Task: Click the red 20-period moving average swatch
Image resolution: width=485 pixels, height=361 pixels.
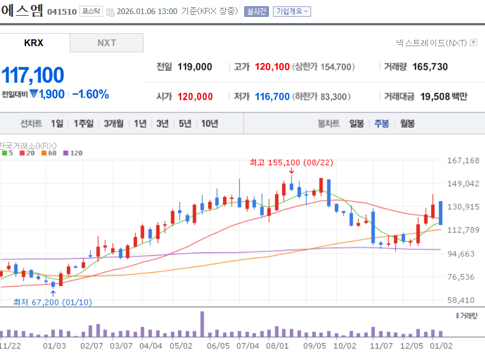Action: click(x=22, y=153)
